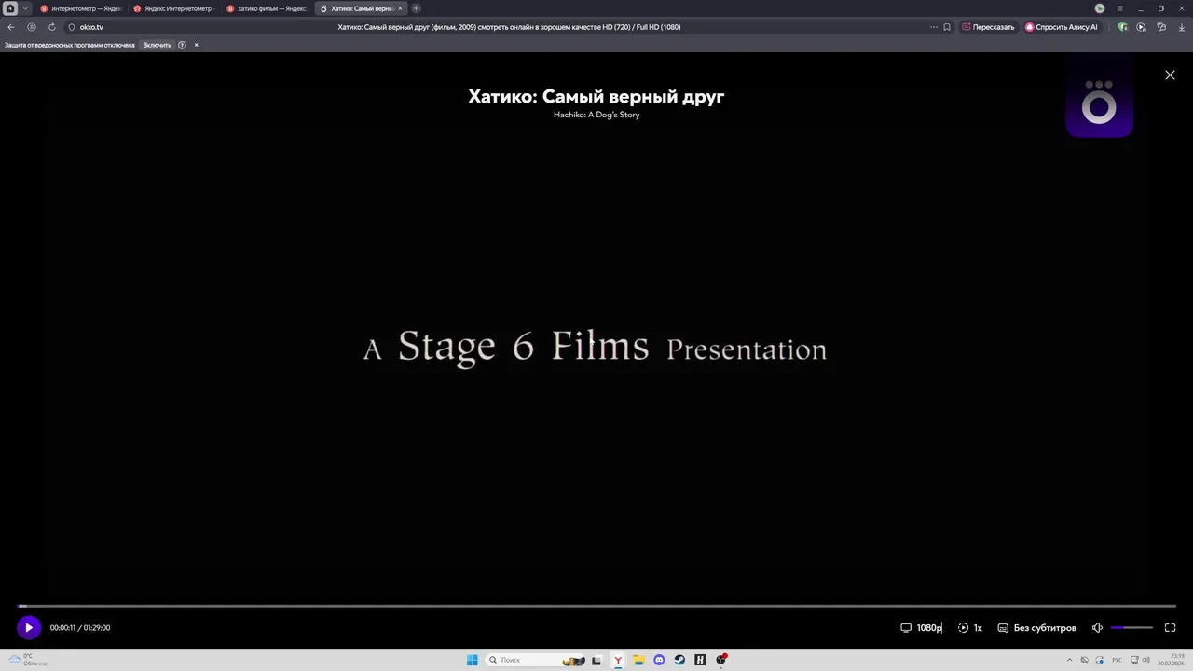The height and width of the screenshot is (671, 1193).
Task: Show hidden system tray icons
Action: 1070,660
